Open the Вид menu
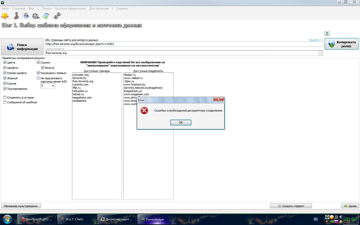The width and height of the screenshot is (360, 225). [31, 8]
